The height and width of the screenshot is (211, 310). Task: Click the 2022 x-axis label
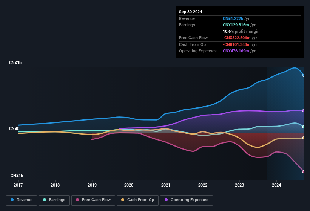click(x=203, y=185)
